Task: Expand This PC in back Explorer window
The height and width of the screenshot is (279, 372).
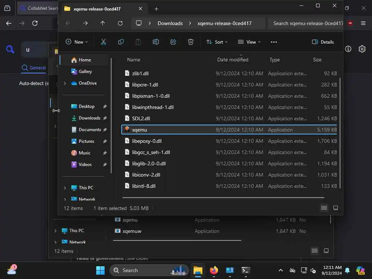Action: coord(55,231)
